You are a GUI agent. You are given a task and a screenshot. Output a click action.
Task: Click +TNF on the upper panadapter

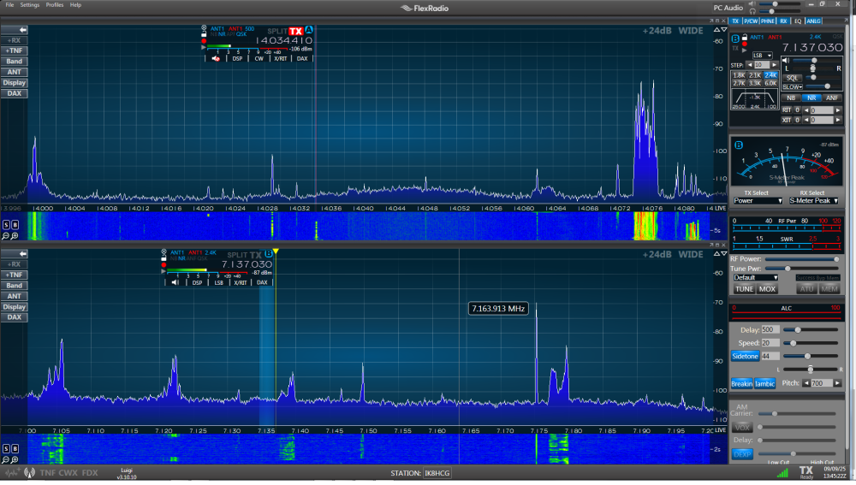15,50
